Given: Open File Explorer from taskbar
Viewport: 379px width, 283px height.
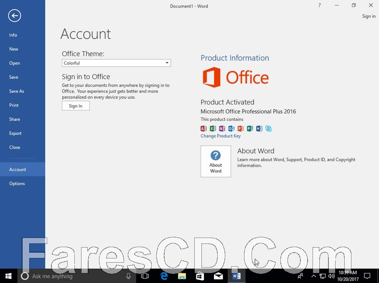Looking at the screenshot, I should coord(182,276).
